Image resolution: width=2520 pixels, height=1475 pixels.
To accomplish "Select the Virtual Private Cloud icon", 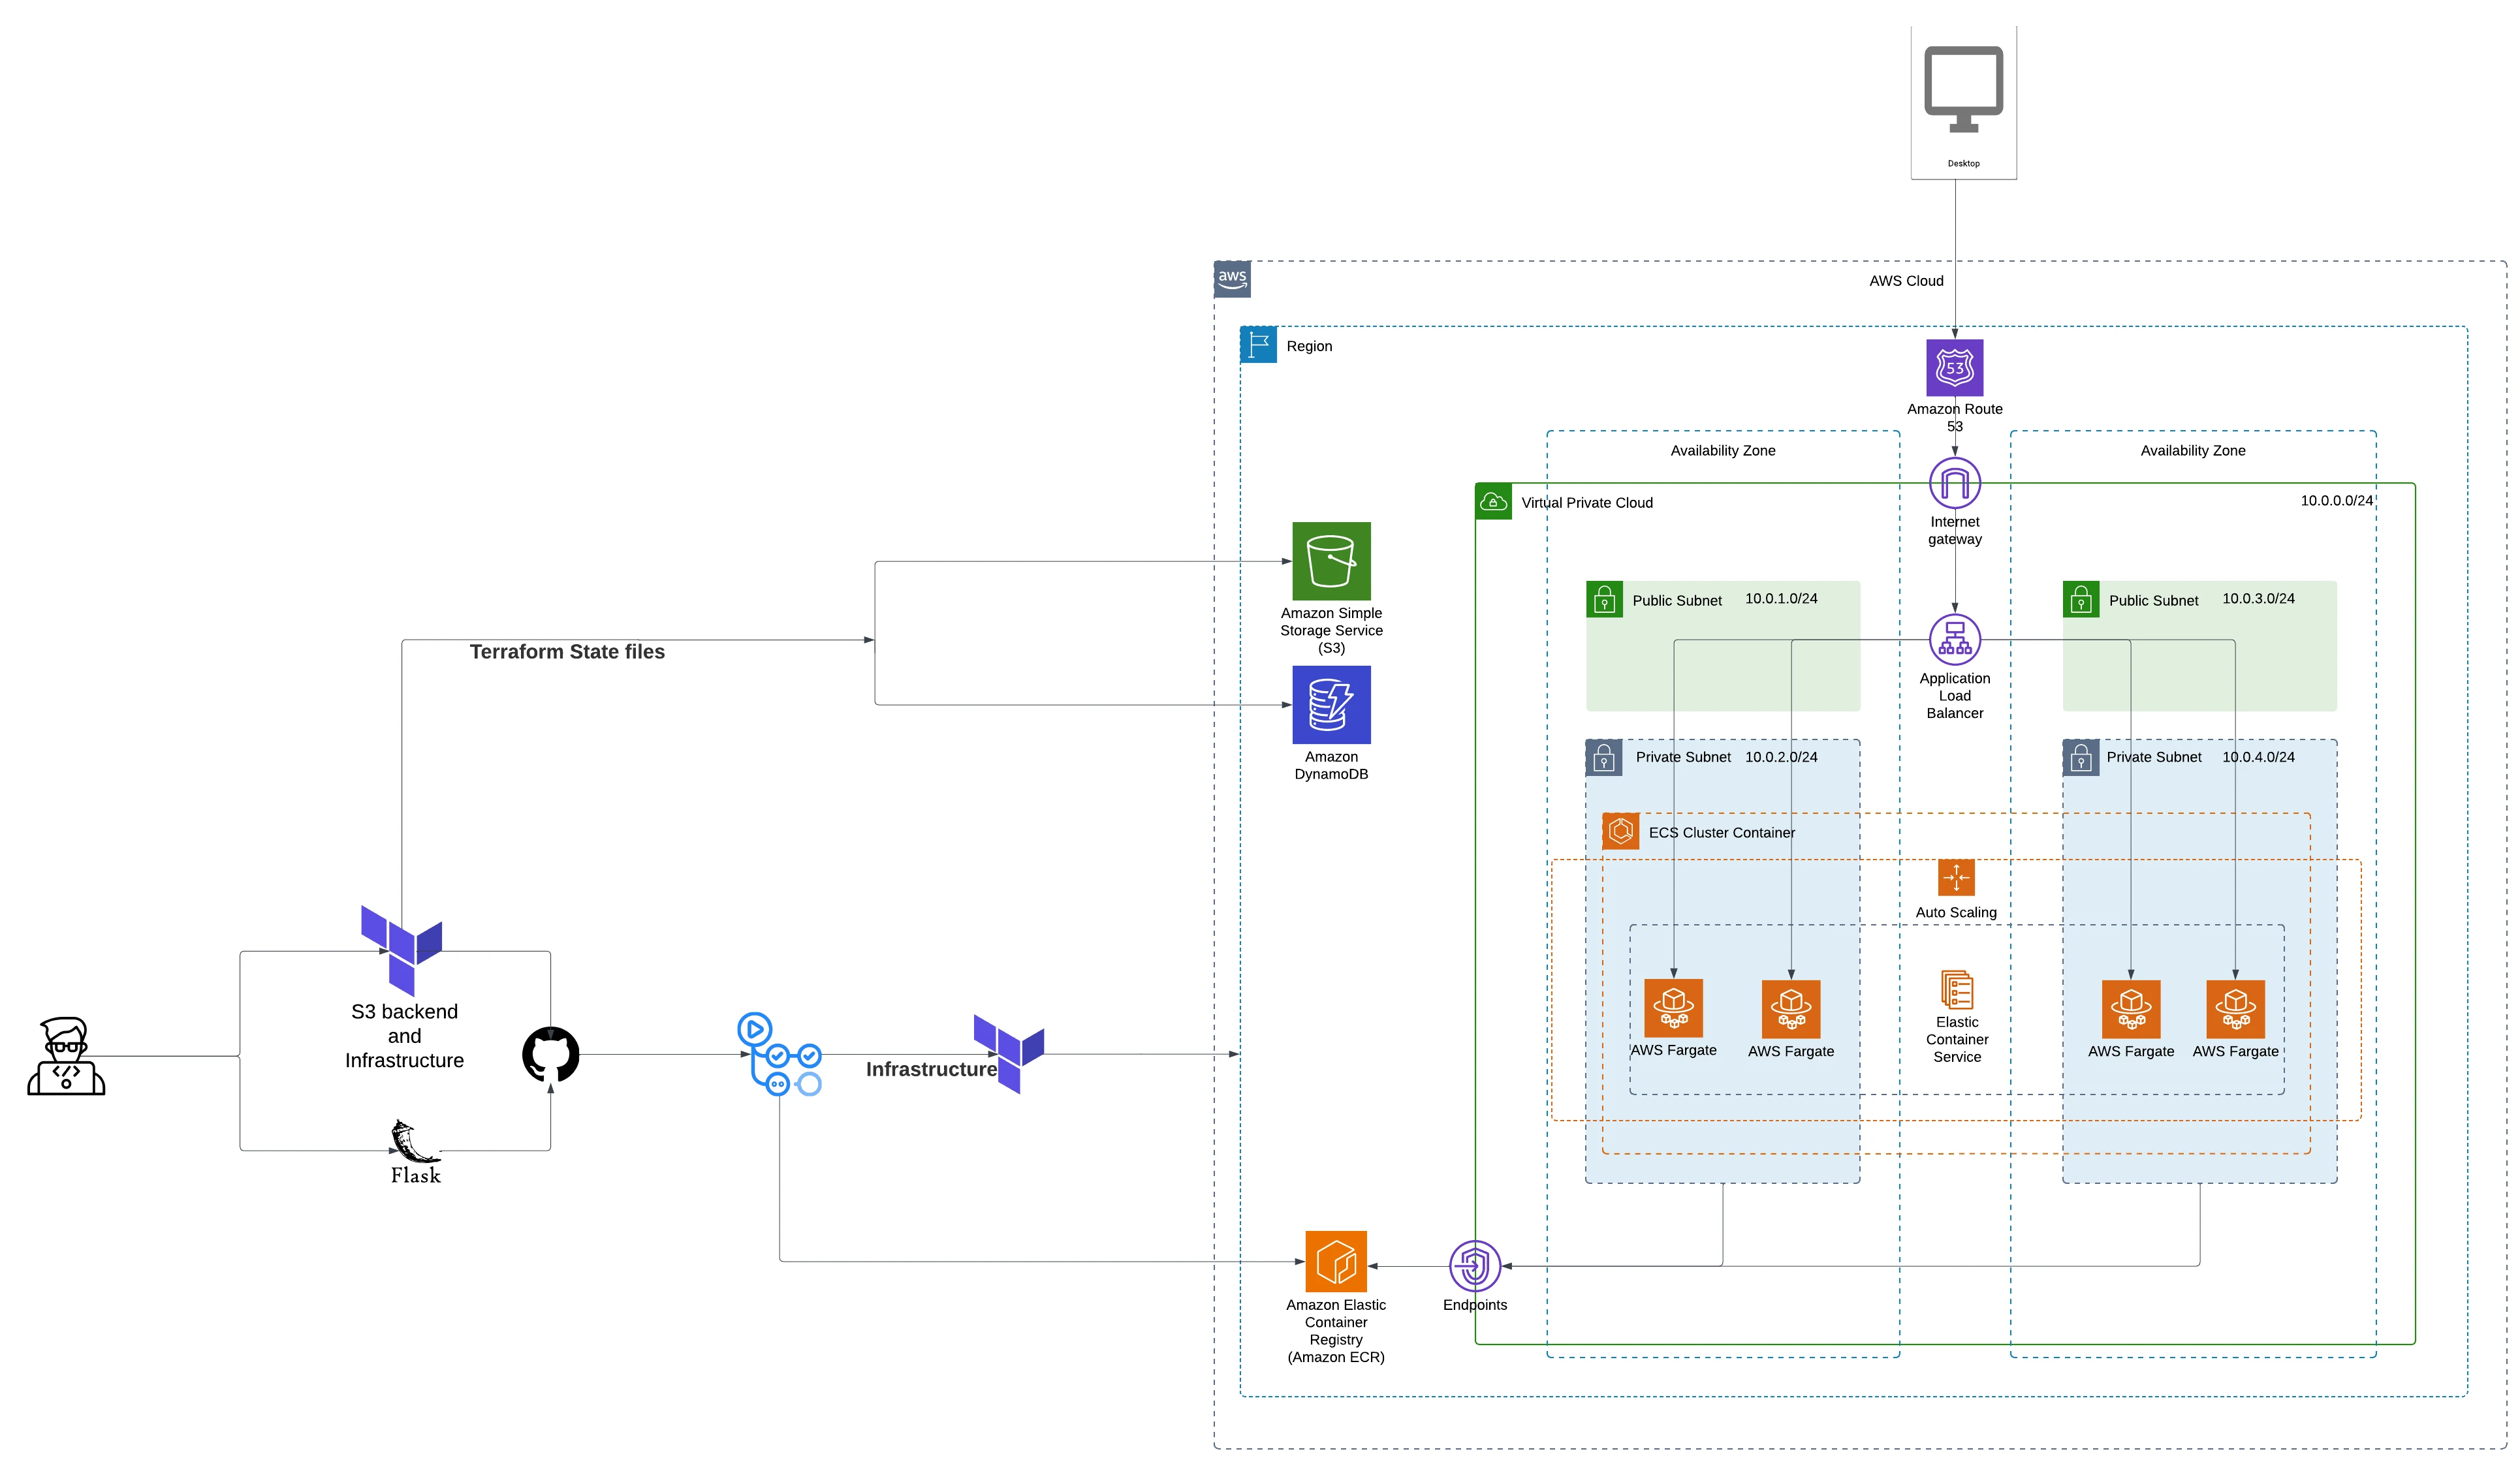I will click(1493, 501).
